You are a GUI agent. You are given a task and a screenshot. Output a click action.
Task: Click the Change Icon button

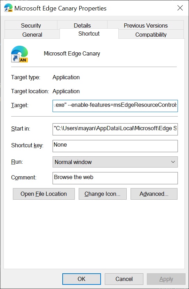[x=103, y=194]
